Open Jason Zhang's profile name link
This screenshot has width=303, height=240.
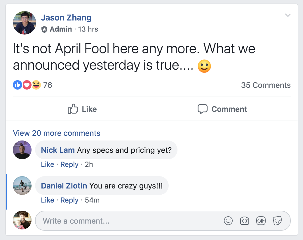[x=66, y=18]
